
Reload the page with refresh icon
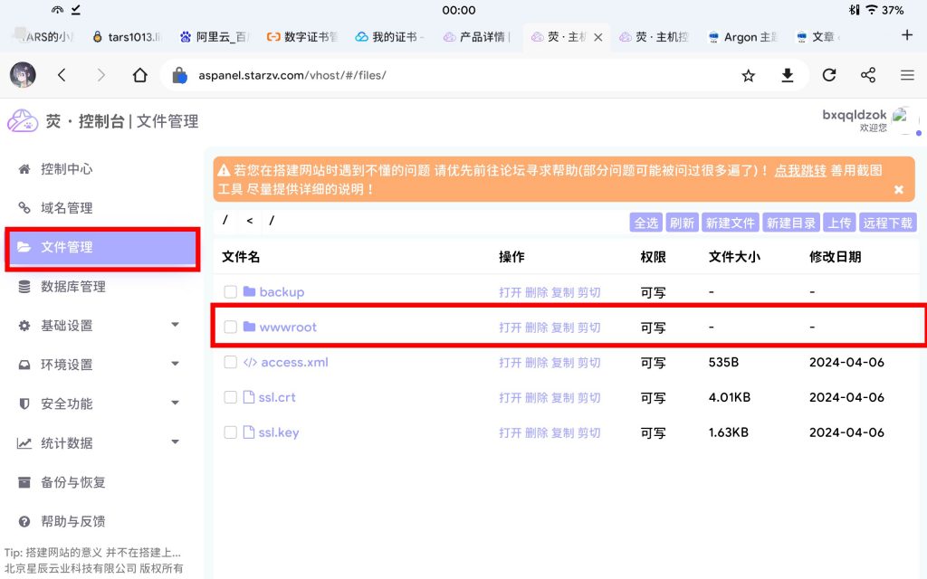(828, 75)
